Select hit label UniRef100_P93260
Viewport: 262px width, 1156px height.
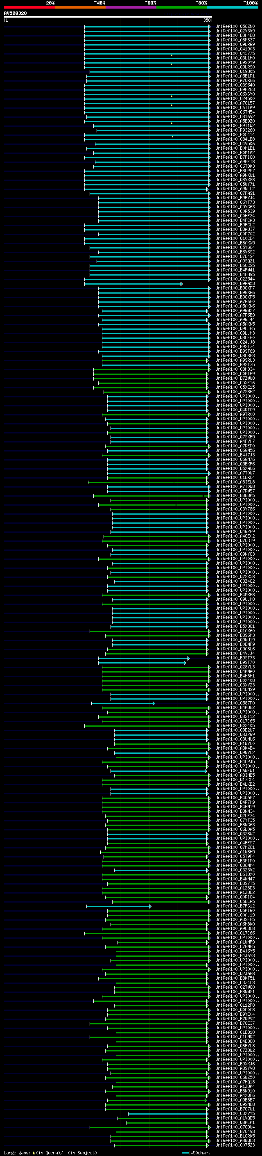(x=235, y=130)
